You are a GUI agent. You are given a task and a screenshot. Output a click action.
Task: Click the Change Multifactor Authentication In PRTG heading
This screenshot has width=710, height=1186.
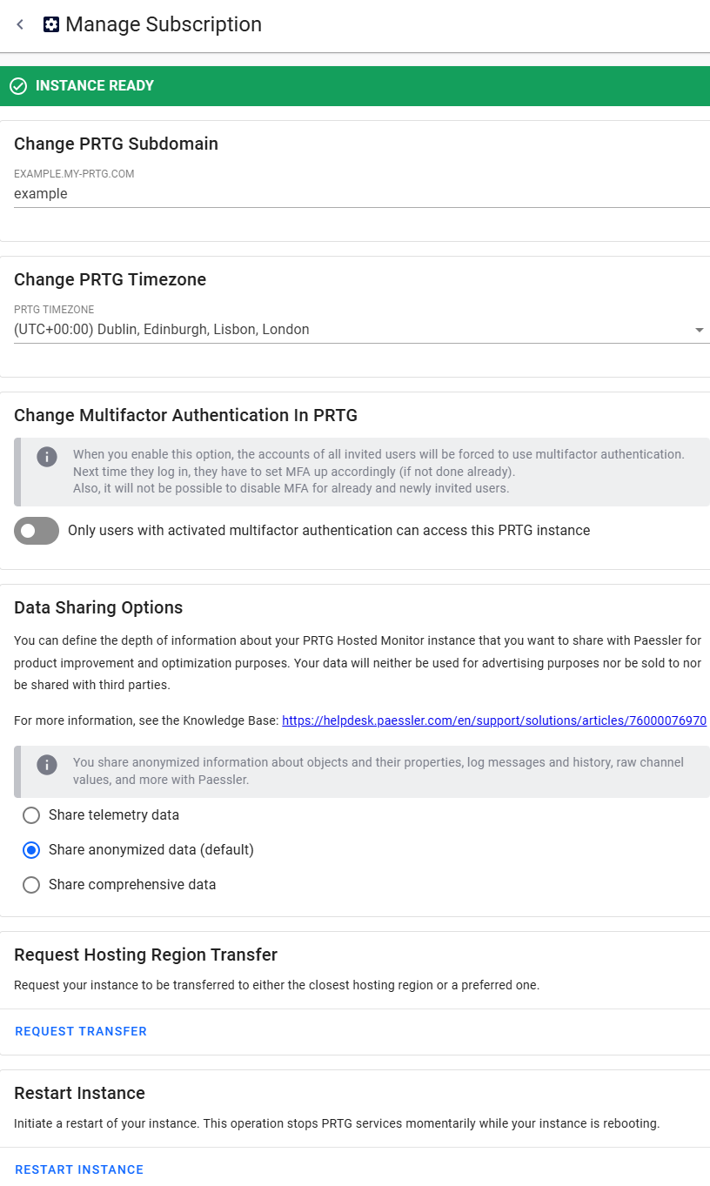coord(185,415)
